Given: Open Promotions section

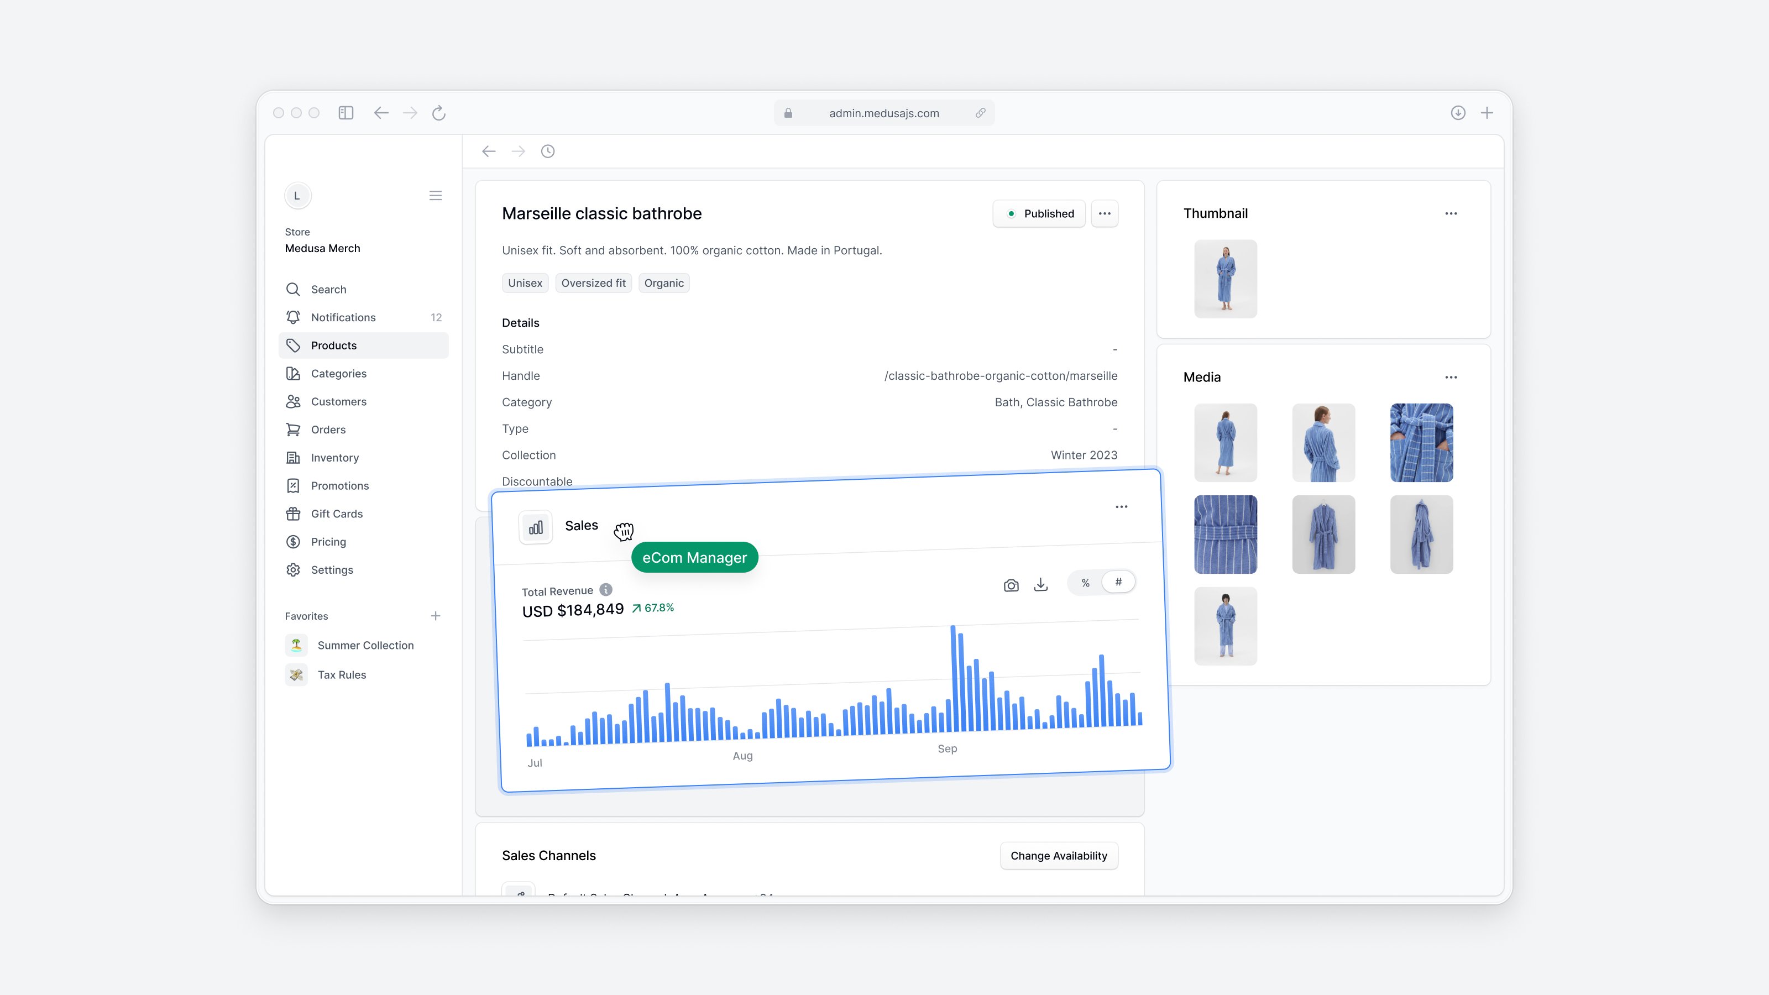Looking at the screenshot, I should (x=363, y=485).
